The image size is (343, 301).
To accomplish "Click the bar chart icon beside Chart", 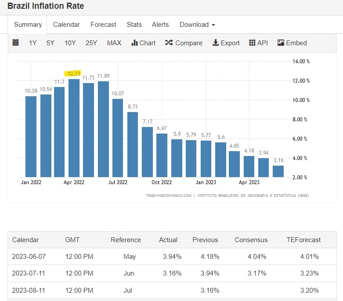I will (134, 43).
